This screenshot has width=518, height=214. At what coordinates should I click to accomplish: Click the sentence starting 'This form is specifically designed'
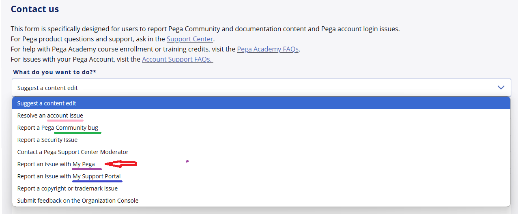click(x=205, y=29)
